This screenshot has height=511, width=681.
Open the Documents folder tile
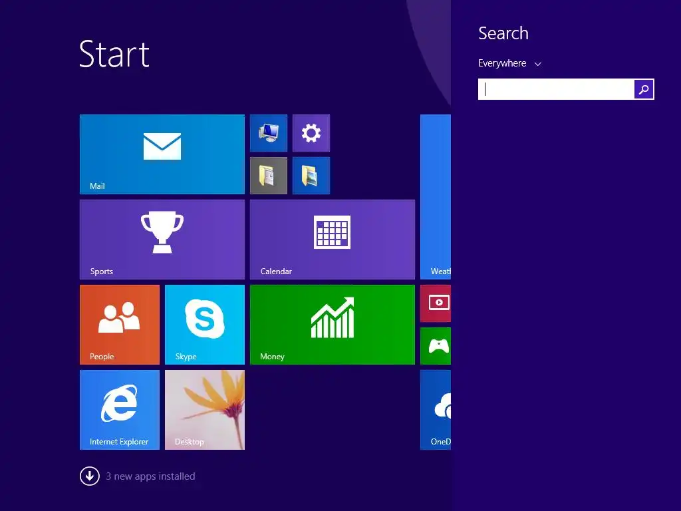coord(269,176)
